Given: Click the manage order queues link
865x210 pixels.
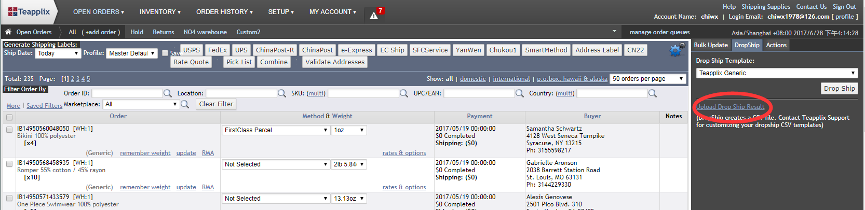Looking at the screenshot, I should [x=659, y=32].
